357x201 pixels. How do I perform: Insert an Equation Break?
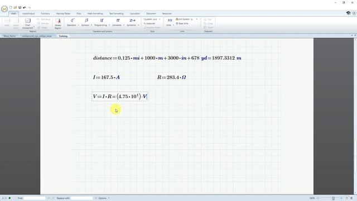click(x=152, y=27)
